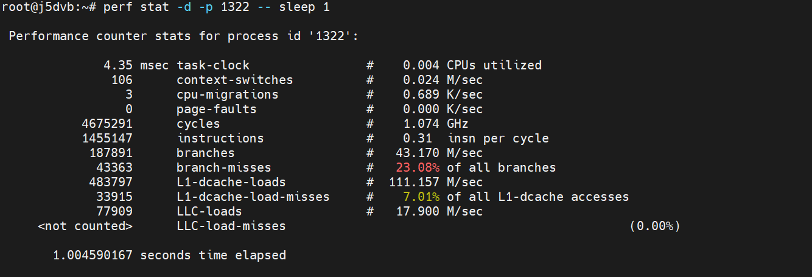Click the cycles count 4675291
Viewport: 812px width, 277px height.
click(107, 124)
